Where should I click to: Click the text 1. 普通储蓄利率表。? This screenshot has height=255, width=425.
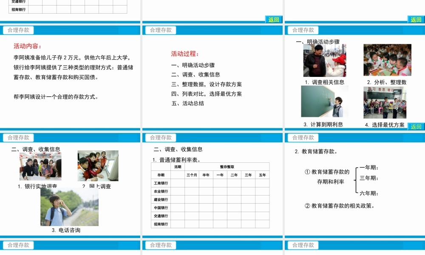(x=177, y=160)
